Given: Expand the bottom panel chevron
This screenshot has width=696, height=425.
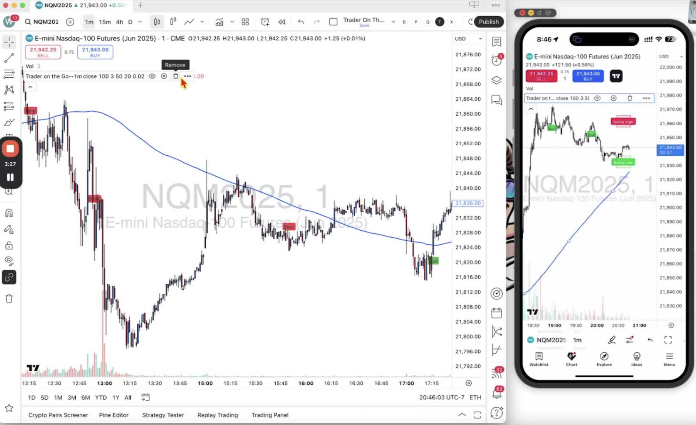Looking at the screenshot, I should pyautogui.click(x=462, y=415).
